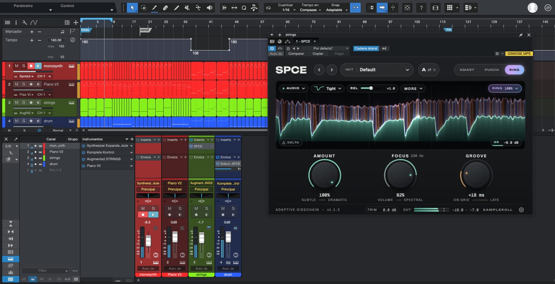Toggle SPCE plugin power bypass button

pyautogui.click(x=272, y=48)
